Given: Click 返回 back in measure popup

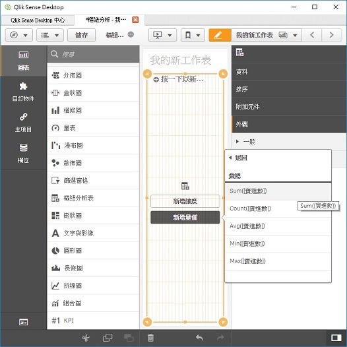Looking at the screenshot, I should click(x=238, y=158).
